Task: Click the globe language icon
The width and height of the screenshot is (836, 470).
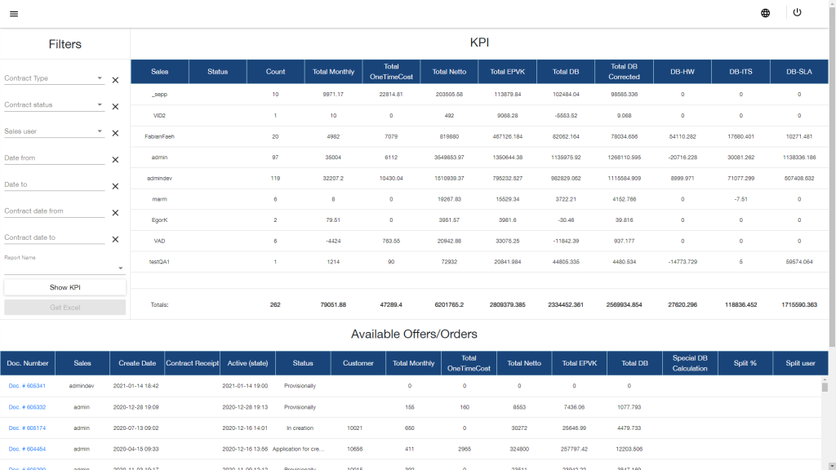Action: click(765, 13)
